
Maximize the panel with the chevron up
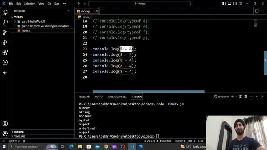coord(257,97)
